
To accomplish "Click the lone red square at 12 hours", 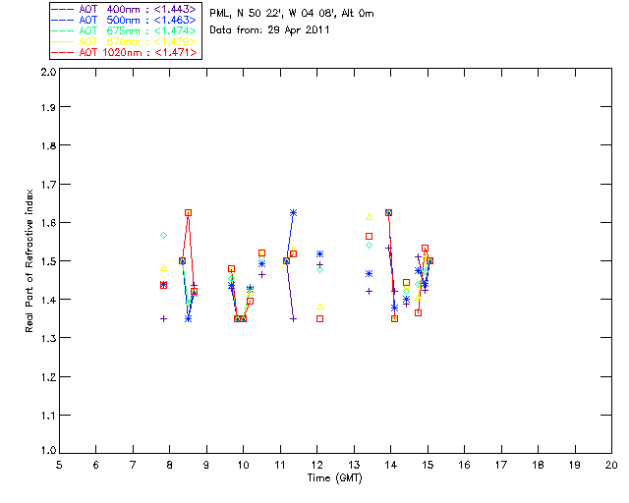I will 319,319.
